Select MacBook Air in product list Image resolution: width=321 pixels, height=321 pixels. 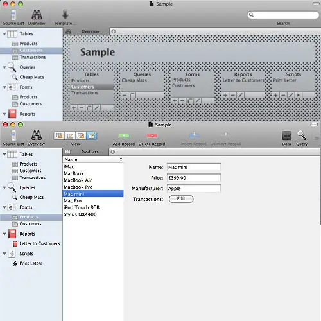click(93, 180)
